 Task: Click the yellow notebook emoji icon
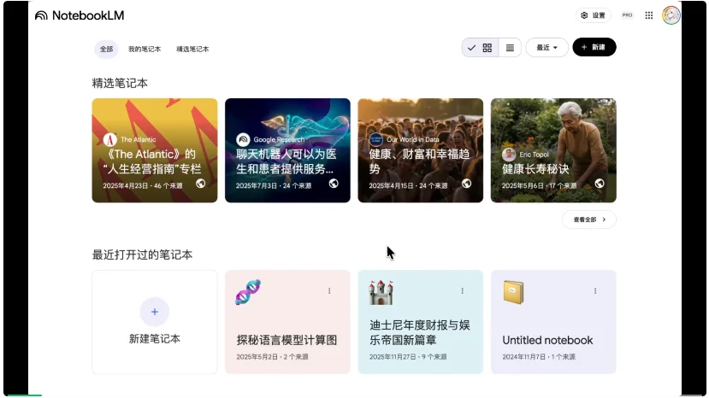click(513, 292)
